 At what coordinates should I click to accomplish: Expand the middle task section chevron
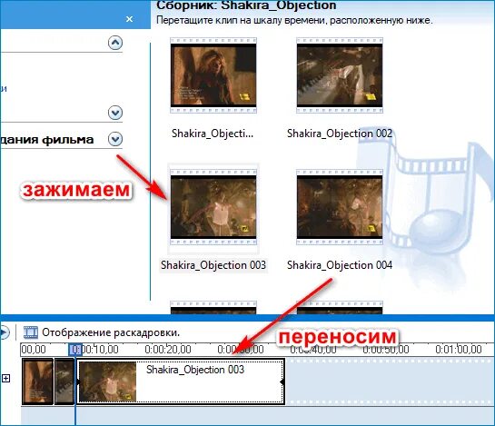115,113
